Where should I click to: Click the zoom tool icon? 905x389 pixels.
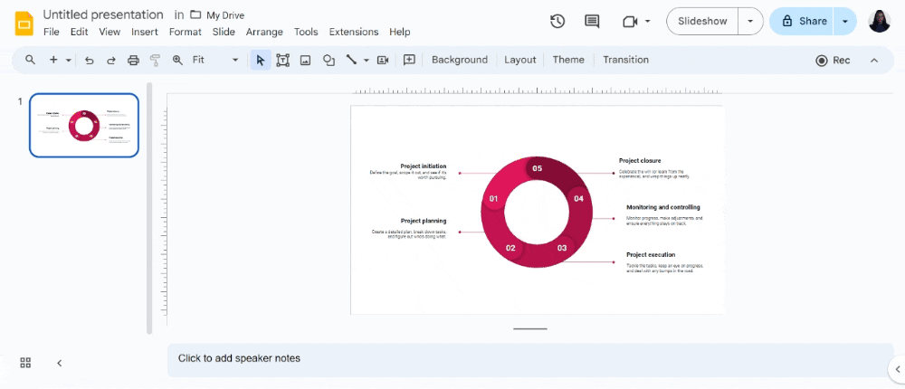177,60
